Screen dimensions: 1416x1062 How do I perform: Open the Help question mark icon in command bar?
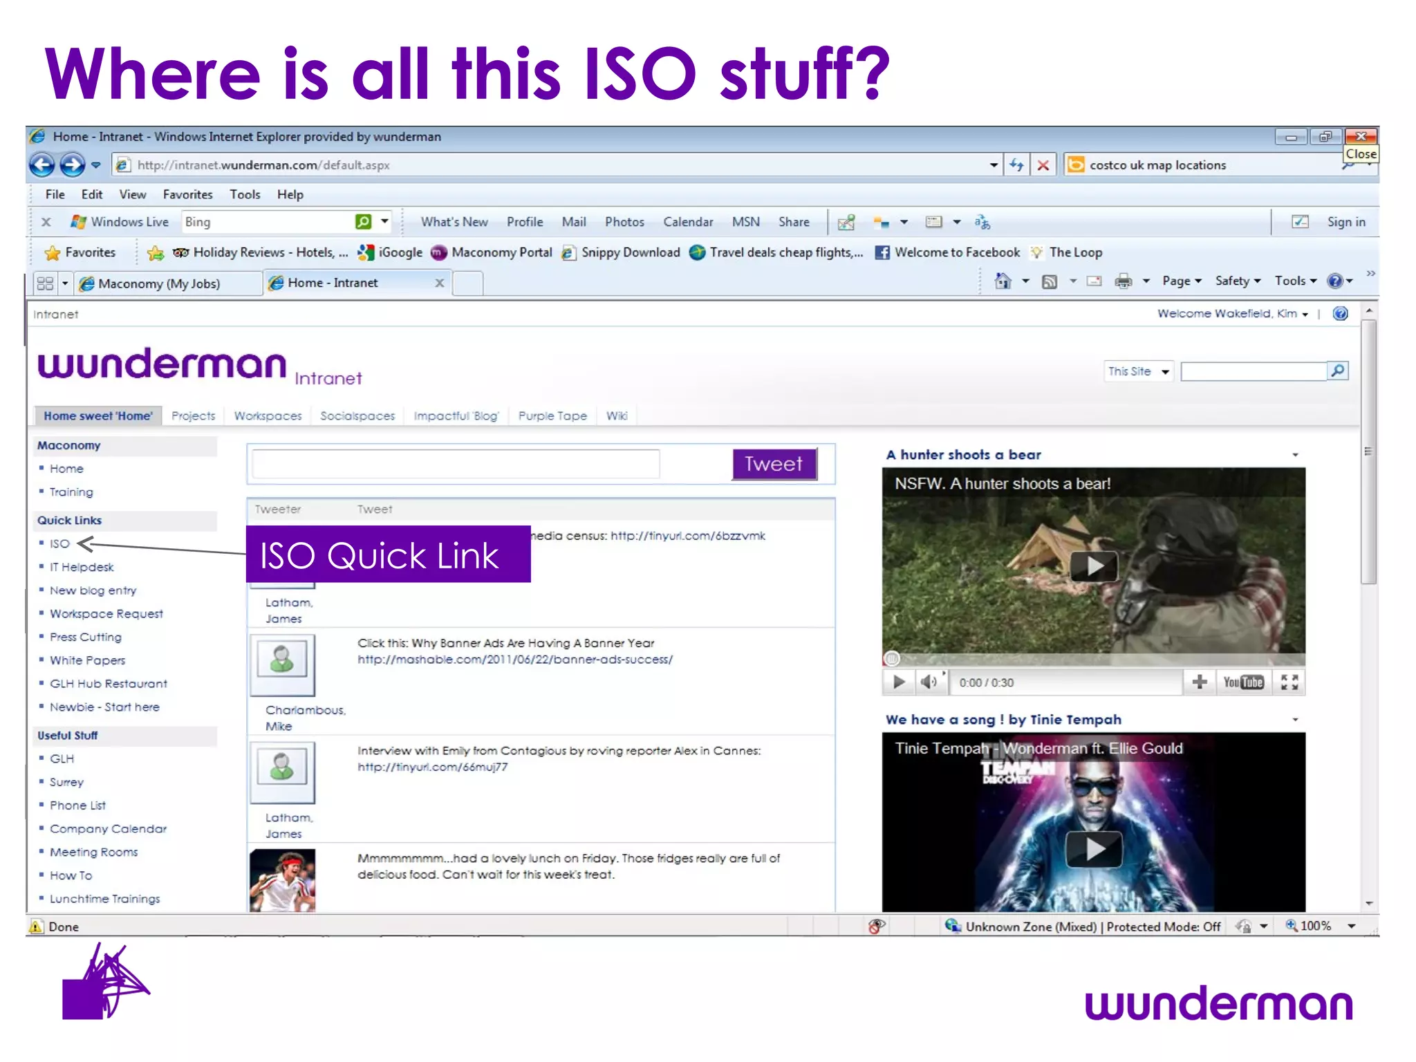pyautogui.click(x=1334, y=281)
